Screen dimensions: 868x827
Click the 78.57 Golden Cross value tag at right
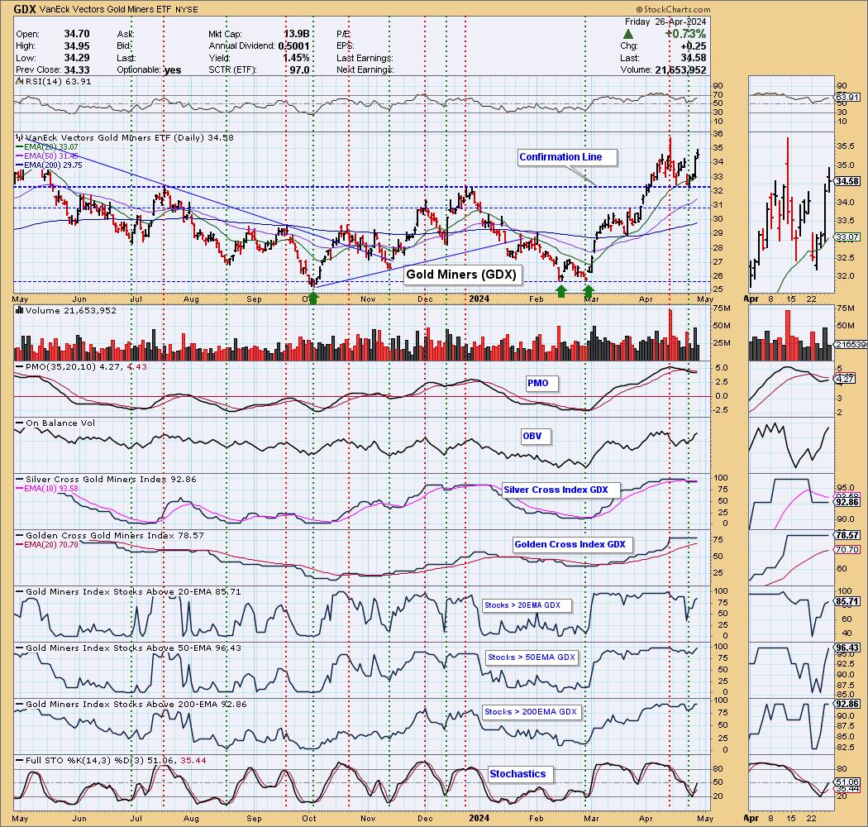coord(847,535)
